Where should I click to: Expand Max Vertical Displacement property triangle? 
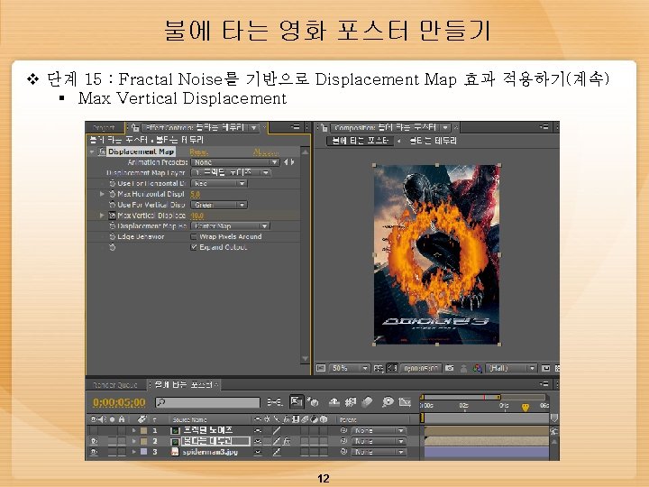point(102,216)
